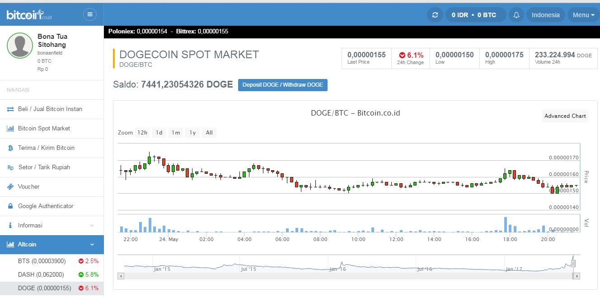Click the Volume 24h 233.224.994 DOGE
Viewport: 600px width, 297px height.
tap(563, 55)
